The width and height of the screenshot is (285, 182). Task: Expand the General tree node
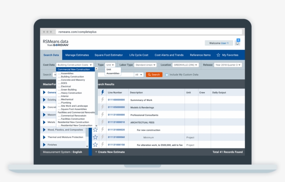coord(44,92)
